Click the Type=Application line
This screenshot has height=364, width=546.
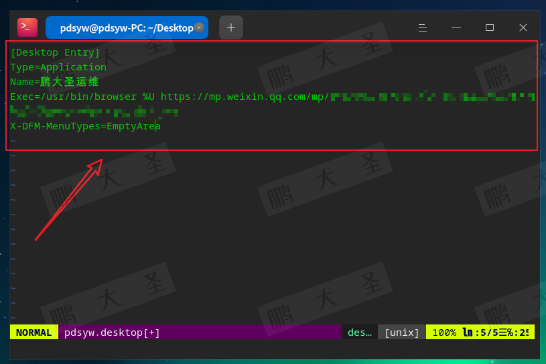coord(58,67)
